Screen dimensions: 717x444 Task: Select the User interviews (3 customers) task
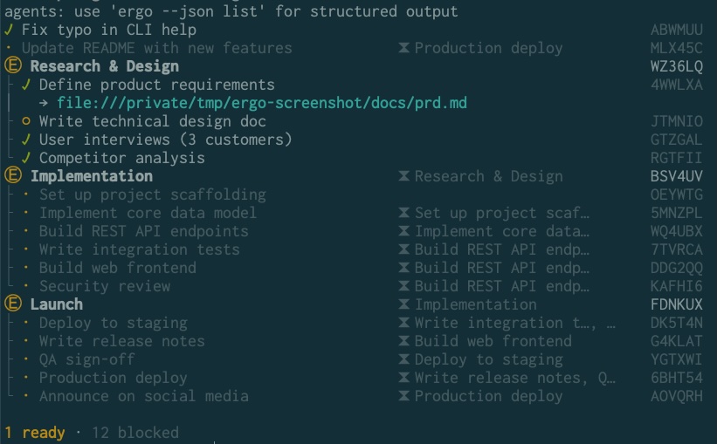166,140
